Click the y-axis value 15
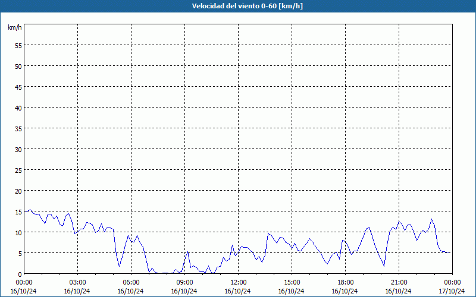 tap(18, 212)
